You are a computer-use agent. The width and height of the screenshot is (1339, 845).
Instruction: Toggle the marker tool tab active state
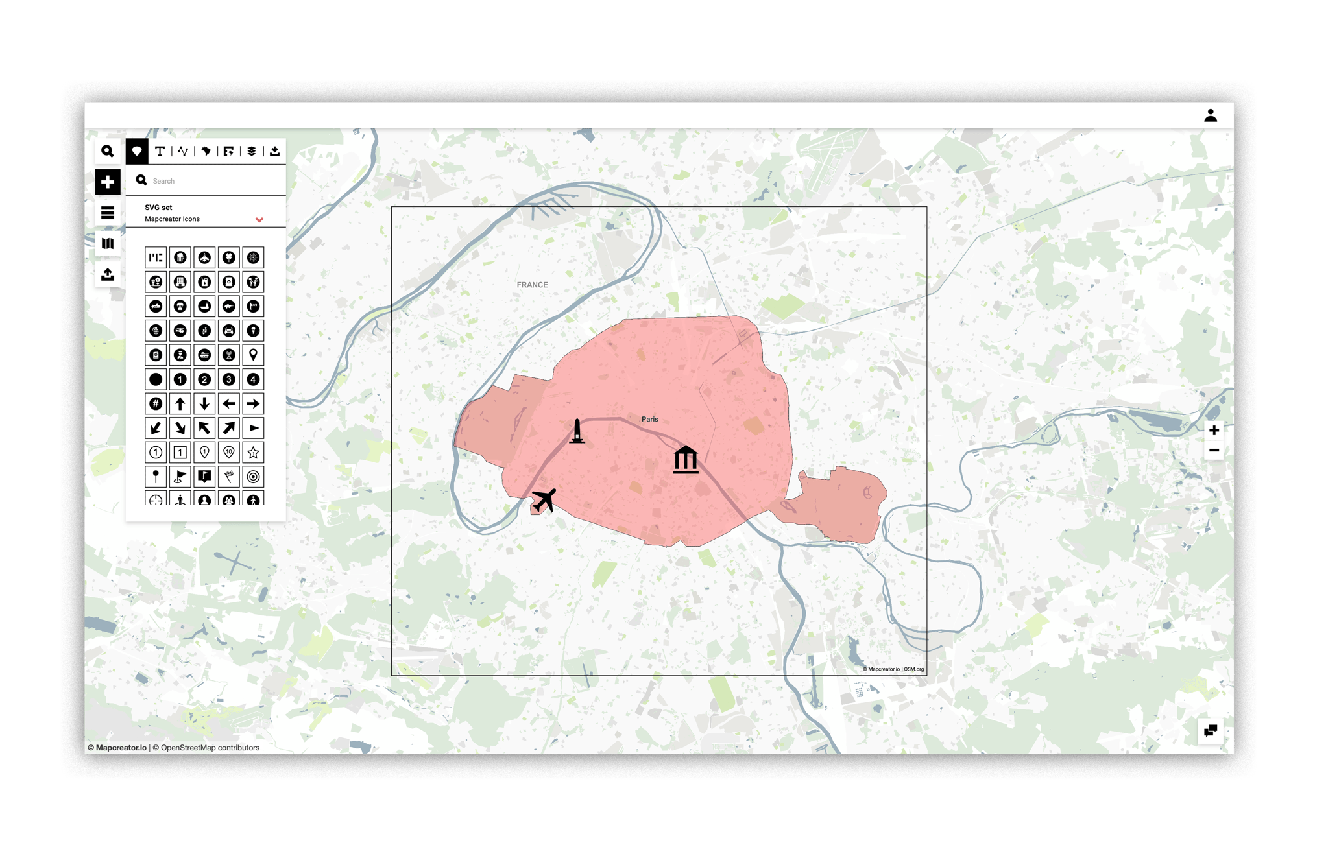[138, 151]
